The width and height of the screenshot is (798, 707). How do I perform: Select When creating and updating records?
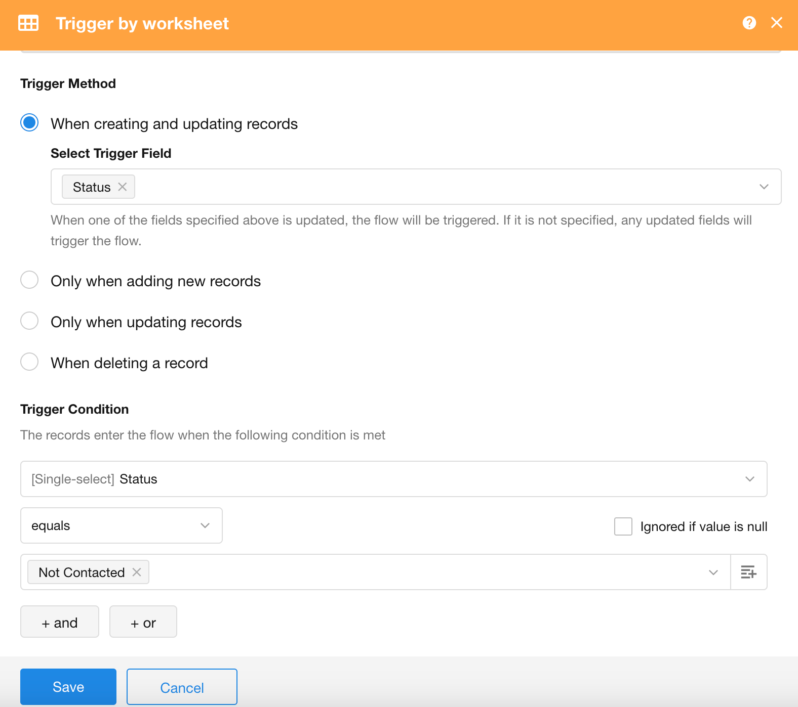(29, 123)
